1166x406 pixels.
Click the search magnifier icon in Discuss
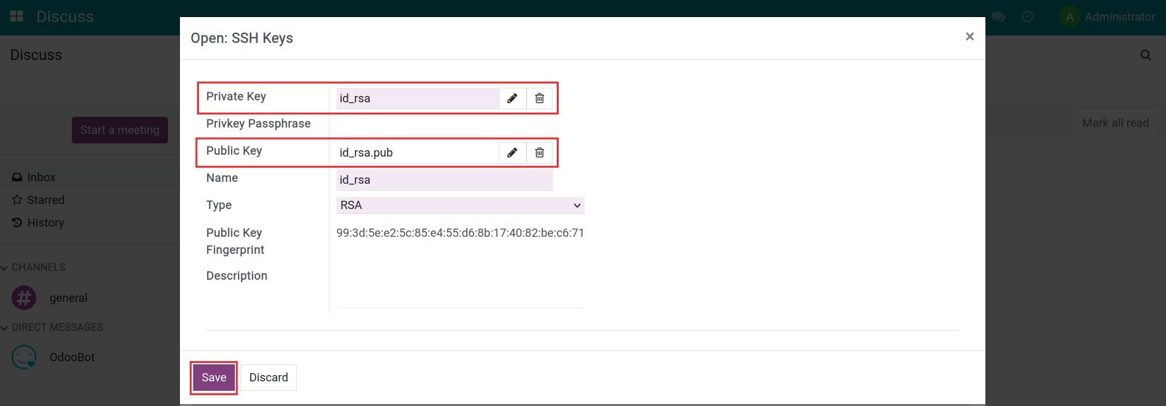pos(1145,56)
